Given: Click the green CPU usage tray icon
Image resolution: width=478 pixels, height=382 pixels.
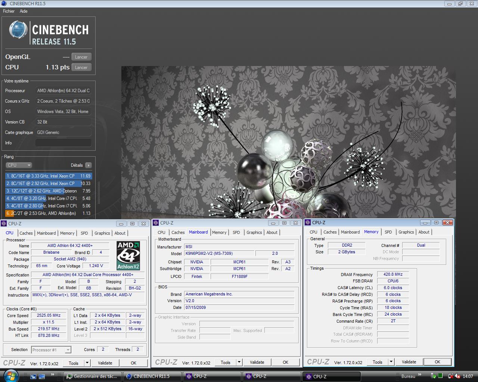Looking at the screenshot, I should point(441,376).
